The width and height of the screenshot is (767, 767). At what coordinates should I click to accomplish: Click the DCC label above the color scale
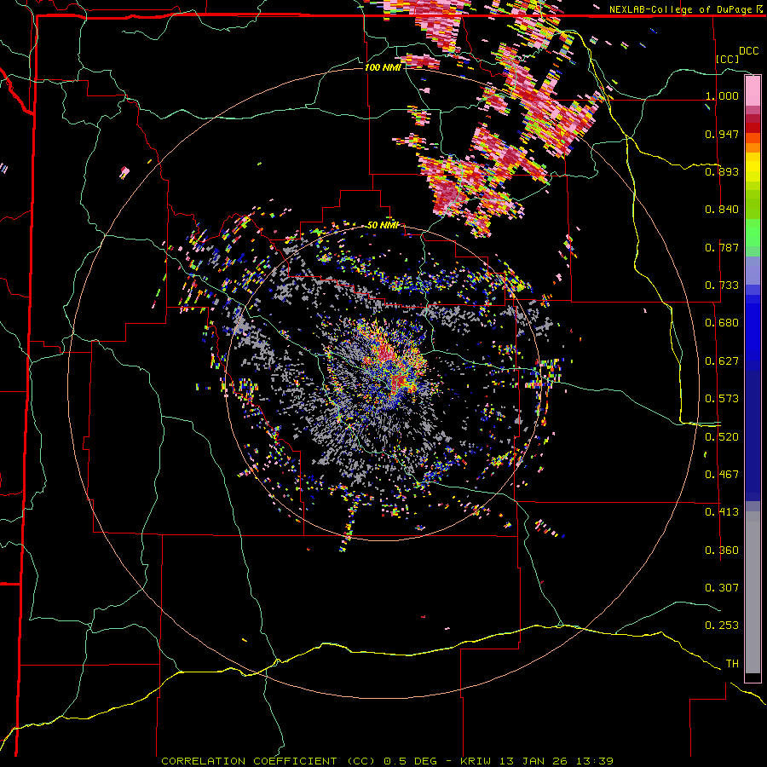pyautogui.click(x=748, y=51)
